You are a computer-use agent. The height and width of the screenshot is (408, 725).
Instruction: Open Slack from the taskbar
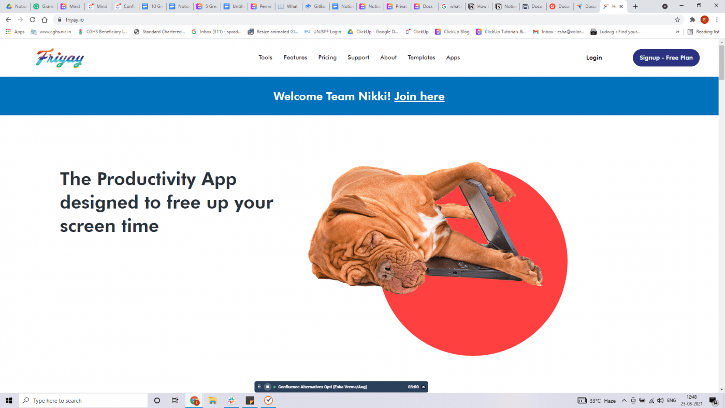[x=231, y=400]
